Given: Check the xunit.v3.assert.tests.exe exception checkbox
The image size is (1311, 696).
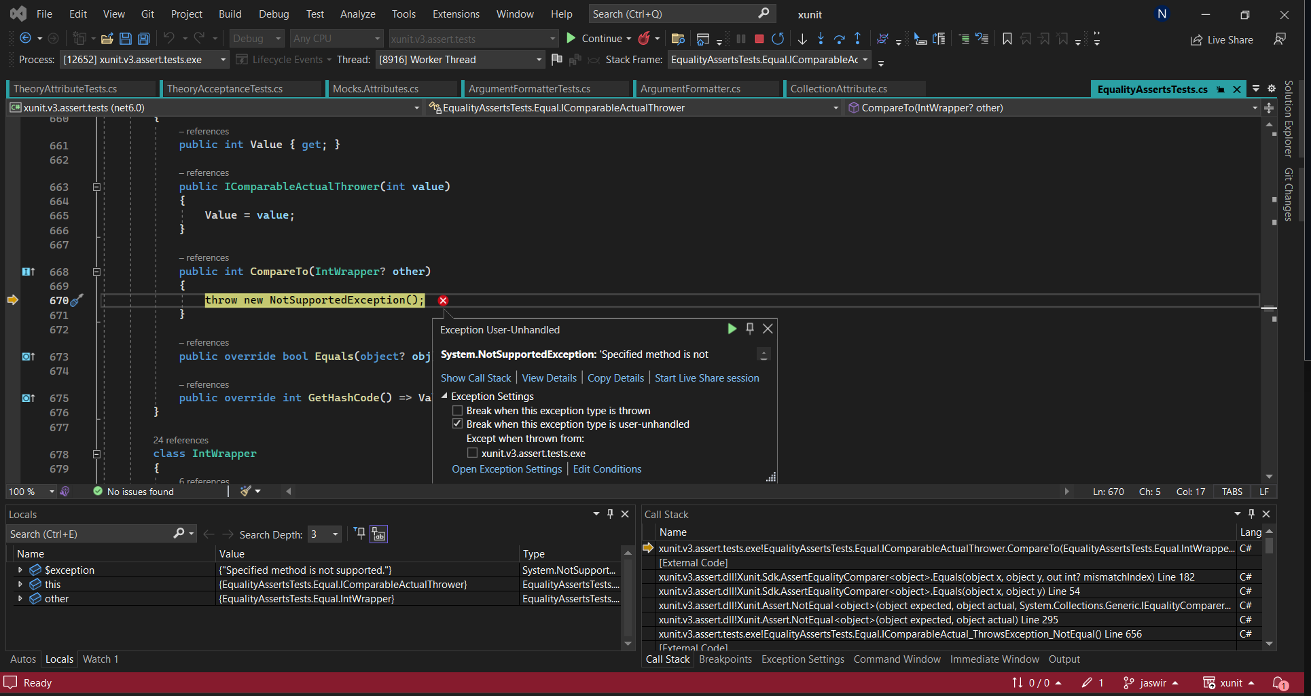Looking at the screenshot, I should 472,454.
